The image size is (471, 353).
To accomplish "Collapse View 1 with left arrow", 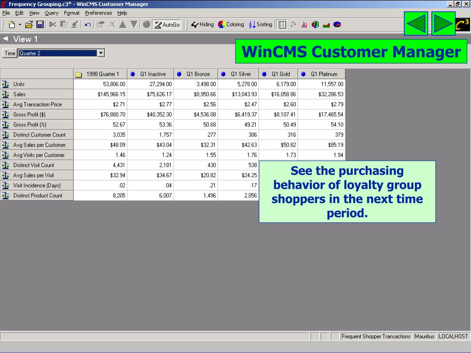I will (x=6, y=39).
